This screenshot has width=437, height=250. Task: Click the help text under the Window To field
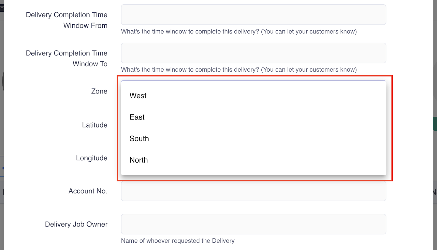[239, 70]
